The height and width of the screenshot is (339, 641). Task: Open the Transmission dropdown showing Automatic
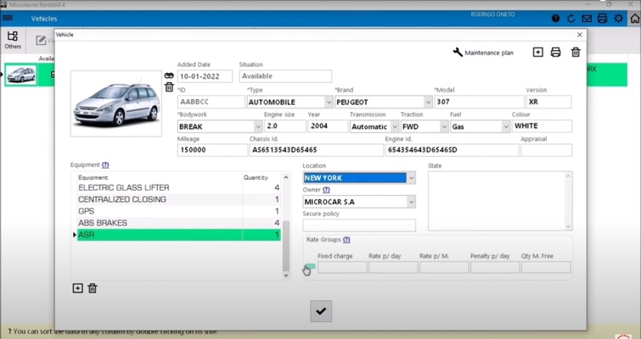click(395, 126)
